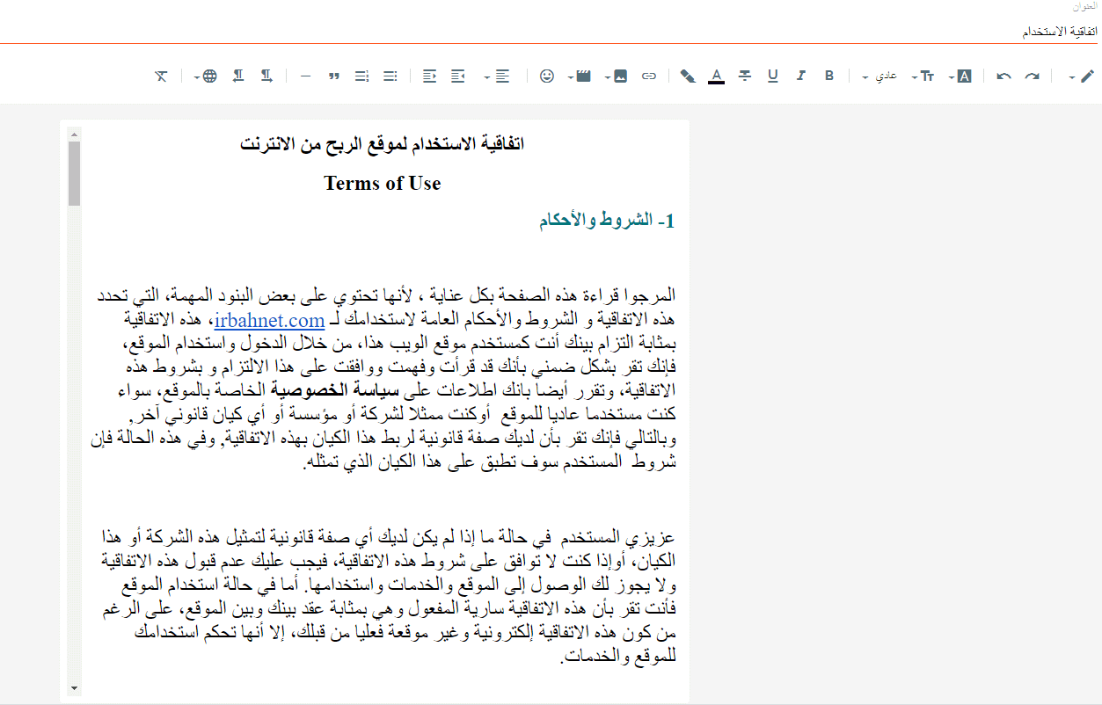Insert a hyperlink
This screenshot has width=1102, height=705.
[648, 76]
